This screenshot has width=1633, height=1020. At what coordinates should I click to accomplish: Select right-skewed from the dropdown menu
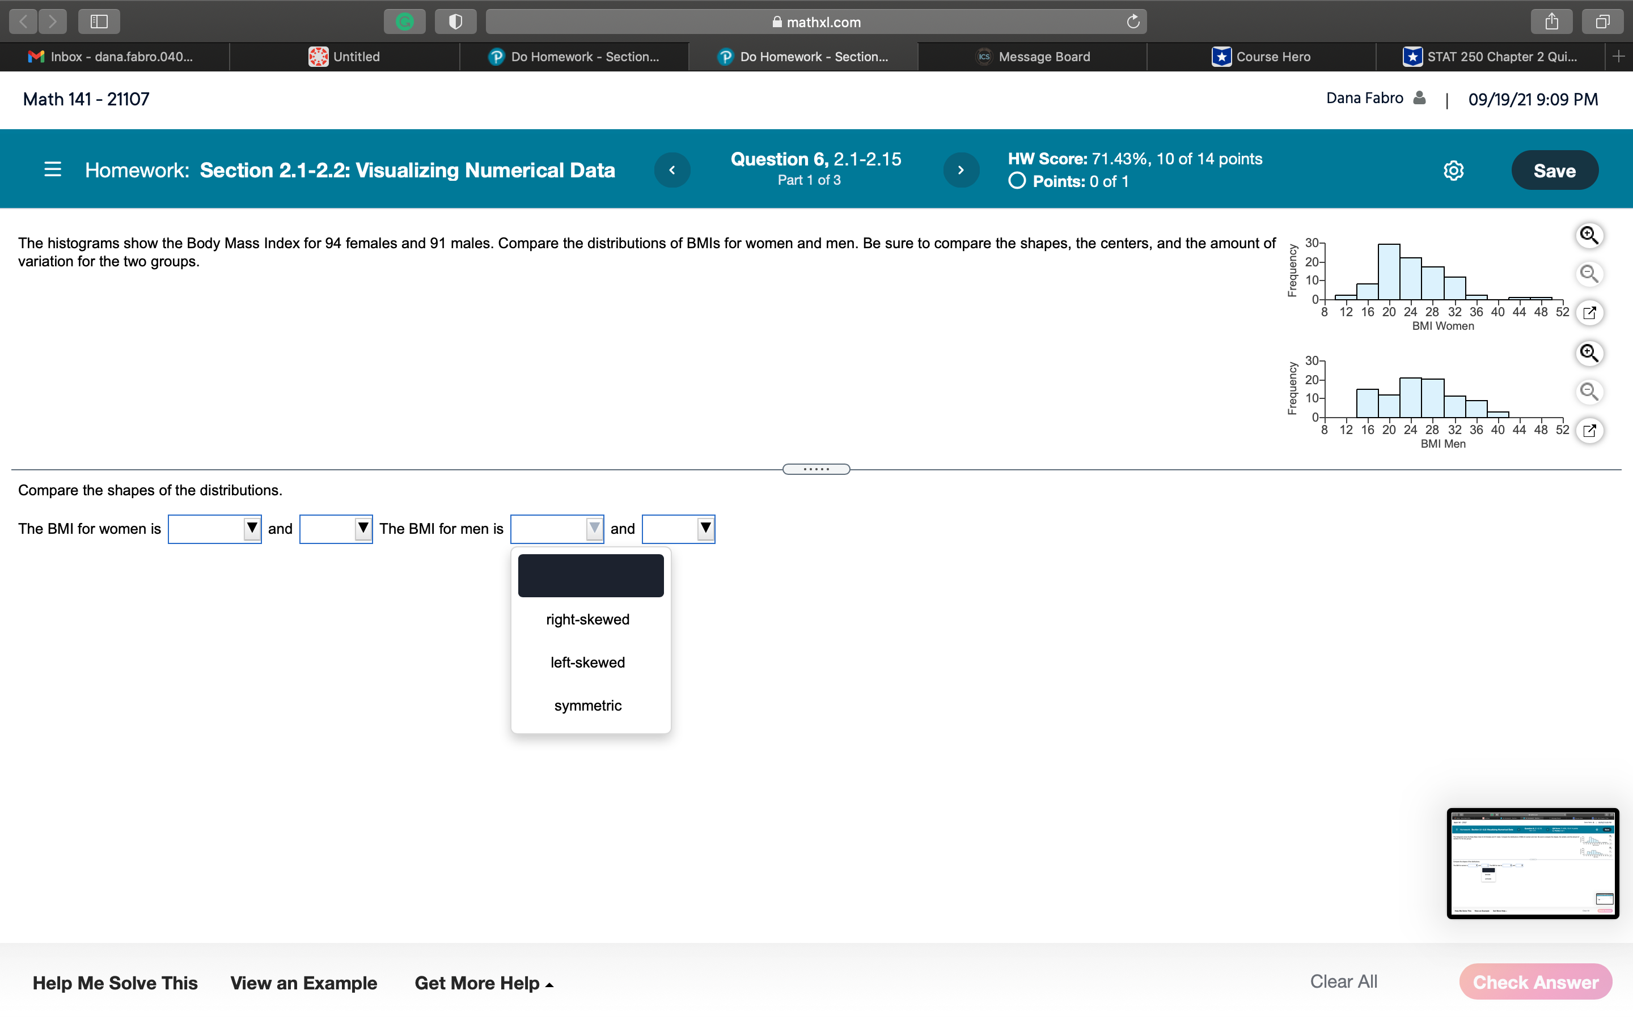pos(588,619)
